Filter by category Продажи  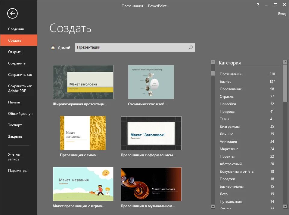247,179
